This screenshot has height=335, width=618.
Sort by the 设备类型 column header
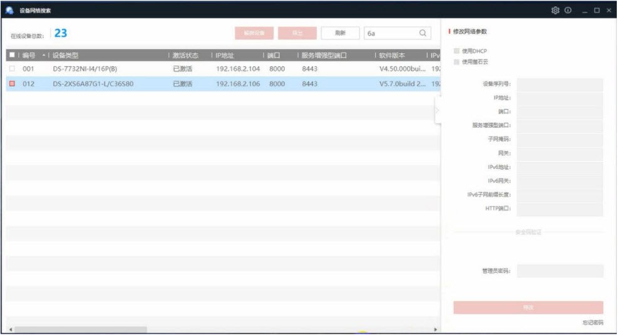click(66, 55)
